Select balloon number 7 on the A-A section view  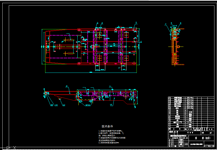(x=165, y=24)
